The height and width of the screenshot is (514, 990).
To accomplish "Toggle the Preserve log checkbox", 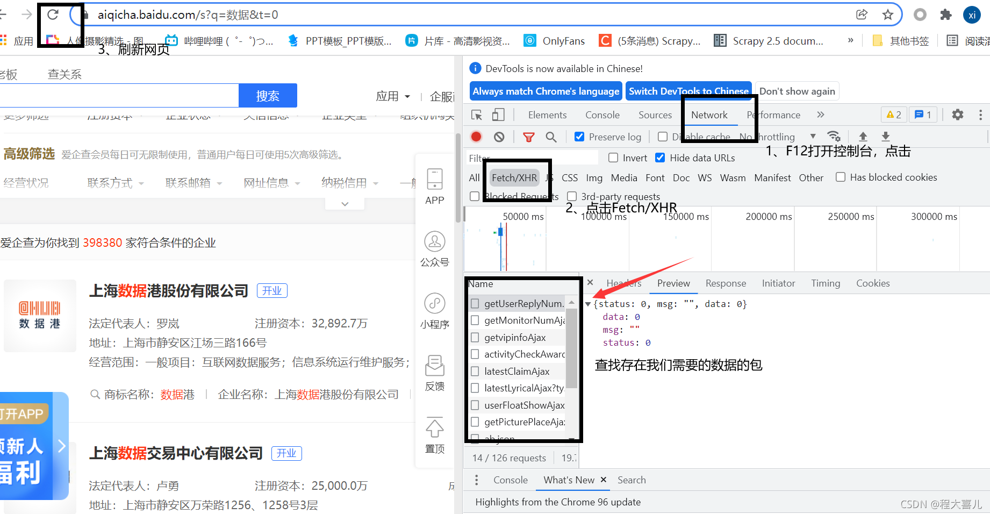I will pyautogui.click(x=579, y=137).
